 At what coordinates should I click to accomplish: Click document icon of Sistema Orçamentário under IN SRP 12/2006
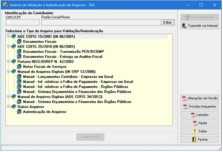coord(19,91)
